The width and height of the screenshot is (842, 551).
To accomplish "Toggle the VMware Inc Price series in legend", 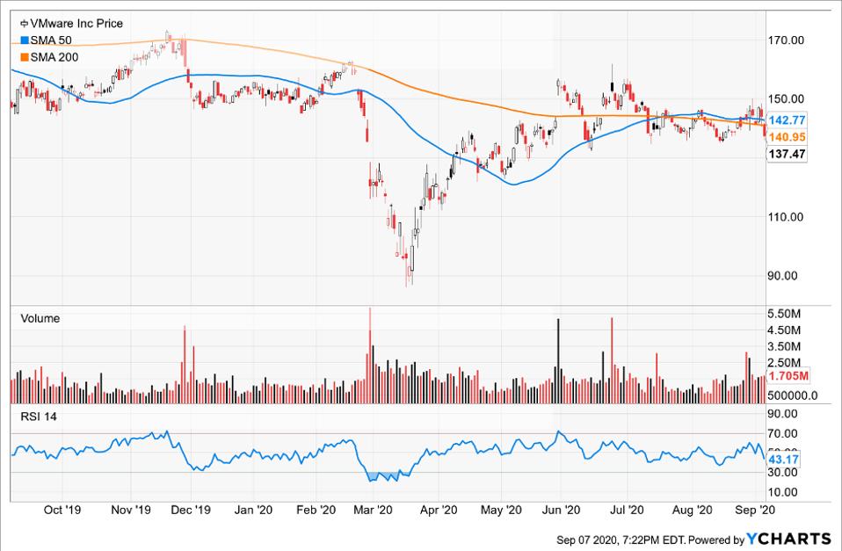I will pyautogui.click(x=75, y=24).
